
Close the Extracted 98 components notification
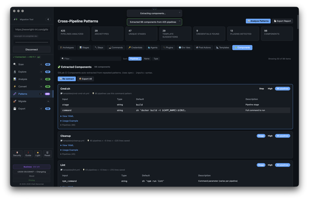180,21
